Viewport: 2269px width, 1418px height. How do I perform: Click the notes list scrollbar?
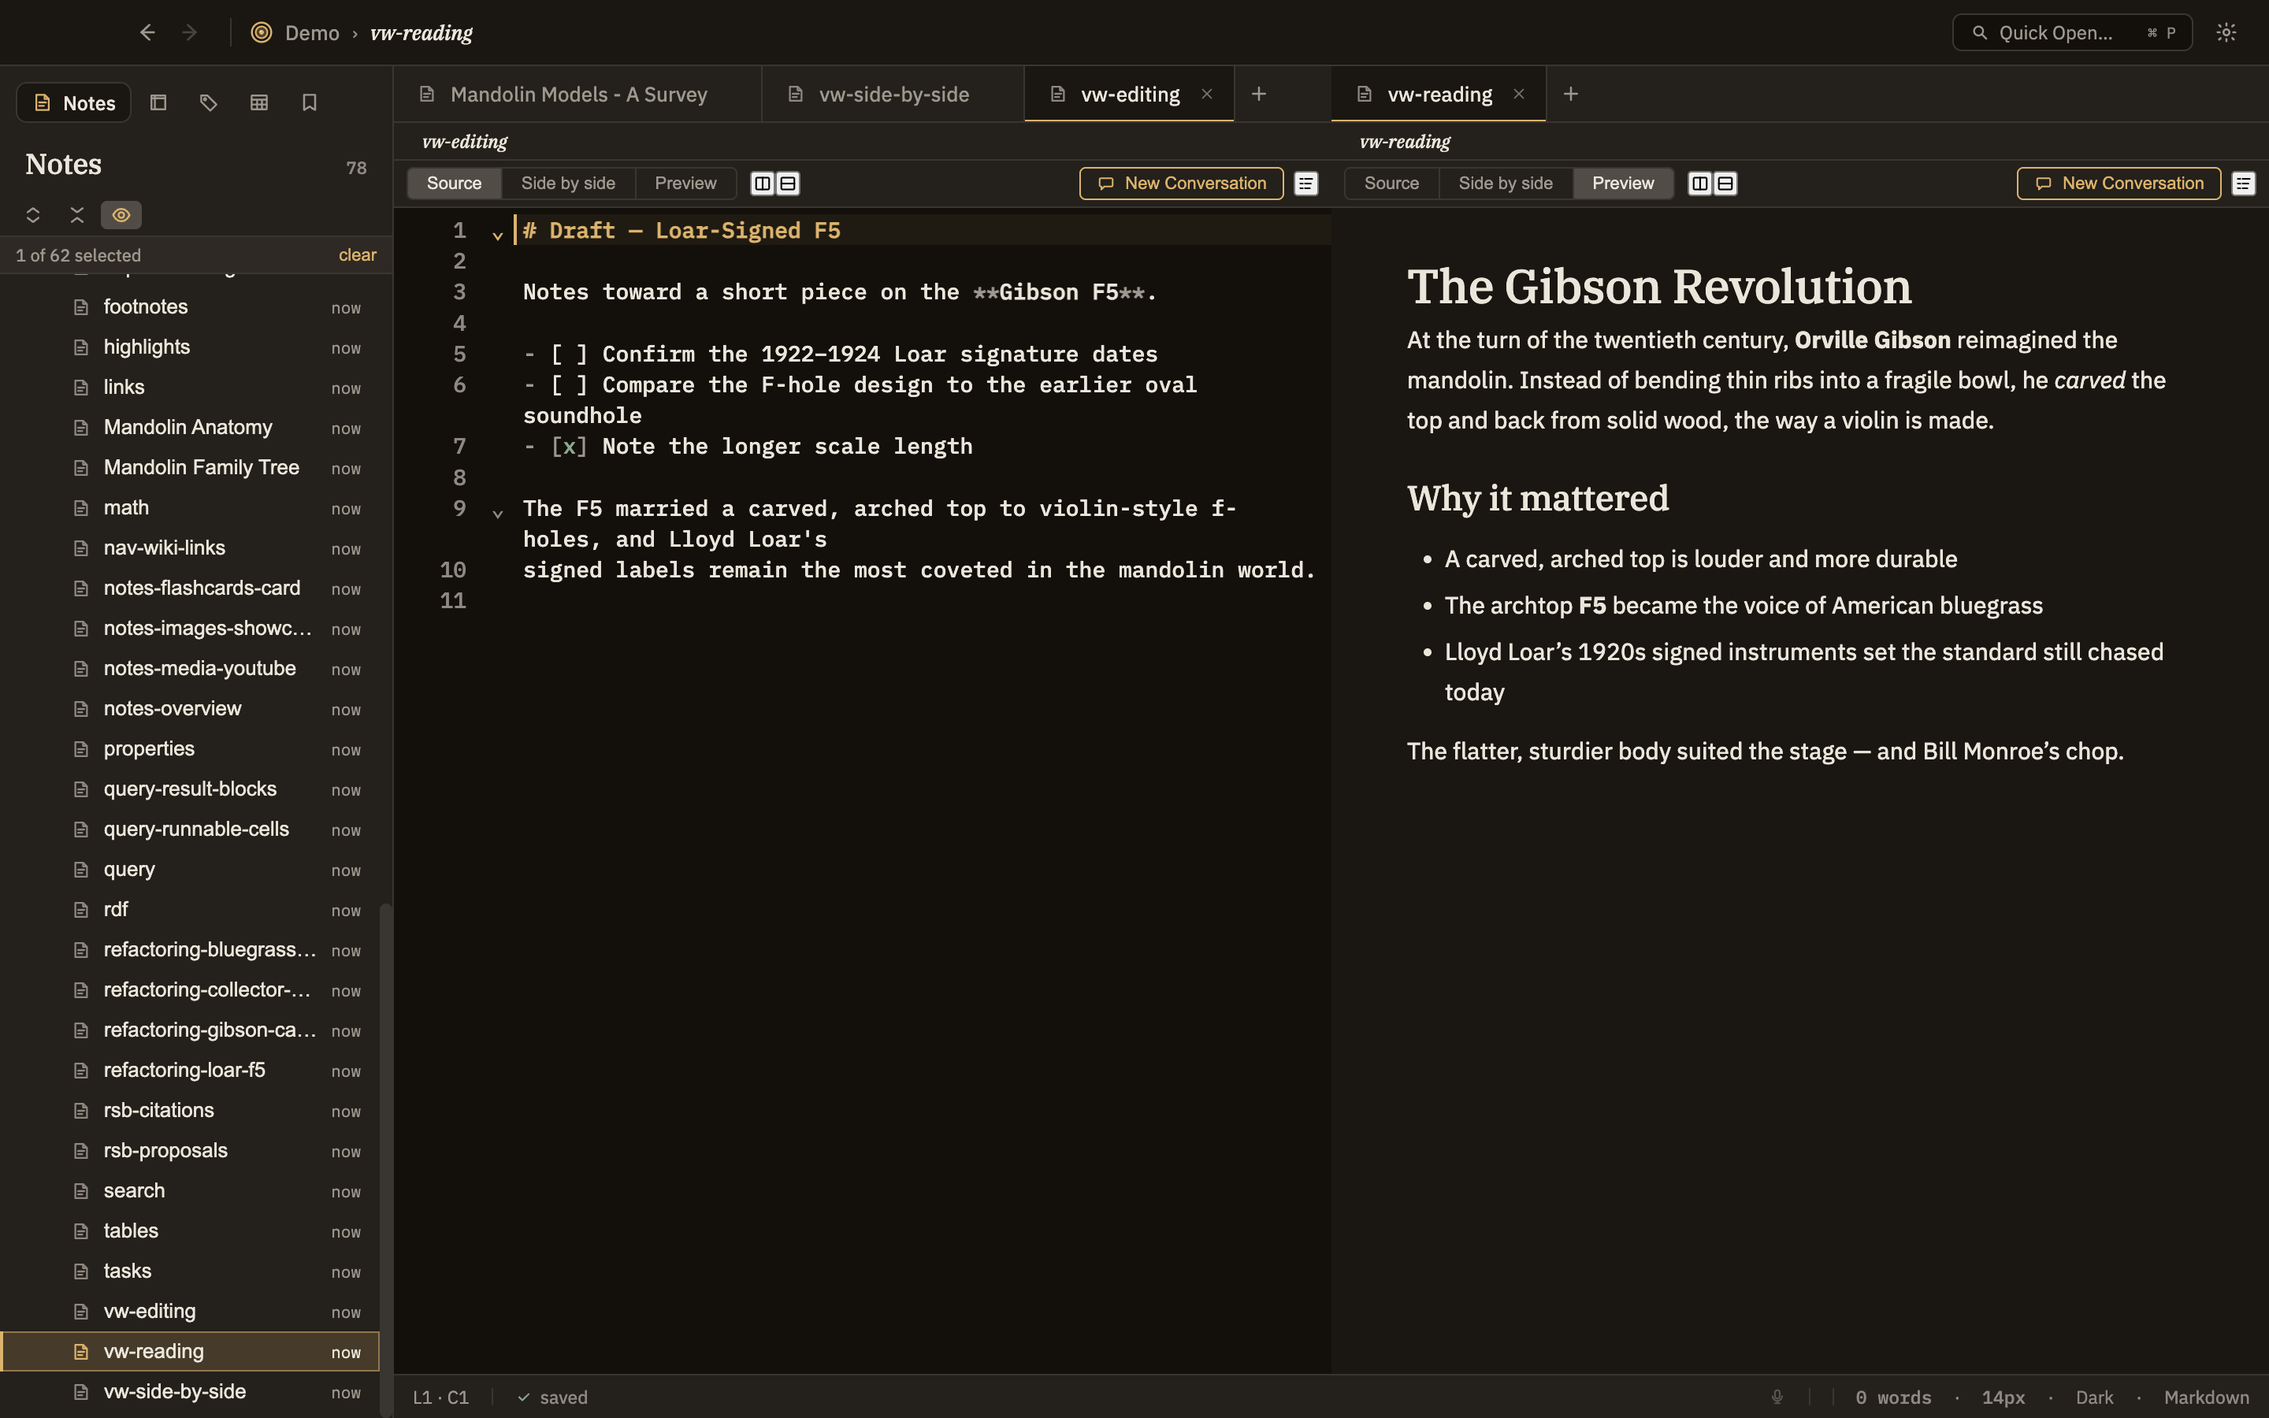click(x=385, y=1160)
